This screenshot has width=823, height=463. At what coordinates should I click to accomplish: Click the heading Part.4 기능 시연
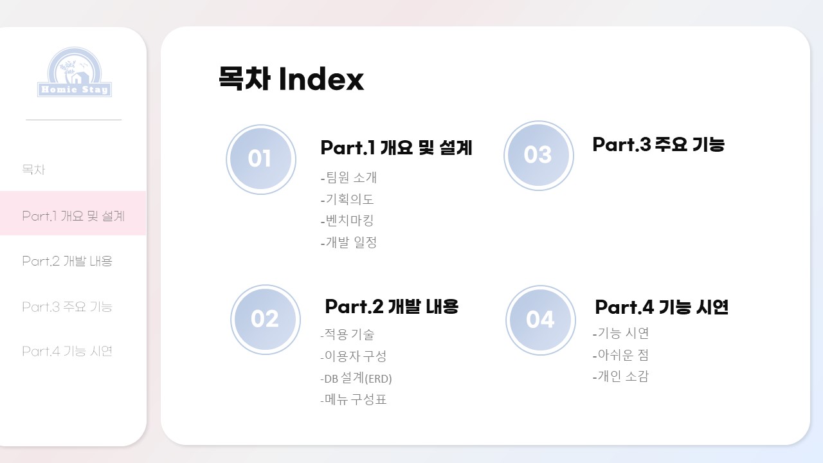click(x=662, y=307)
